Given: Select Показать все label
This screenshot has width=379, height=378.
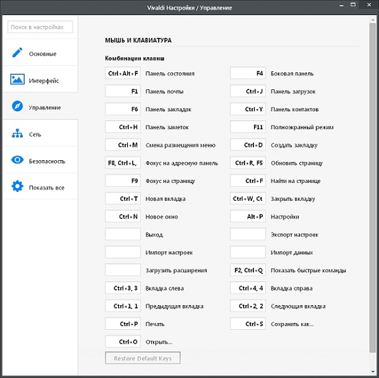Looking at the screenshot, I should [x=47, y=188].
